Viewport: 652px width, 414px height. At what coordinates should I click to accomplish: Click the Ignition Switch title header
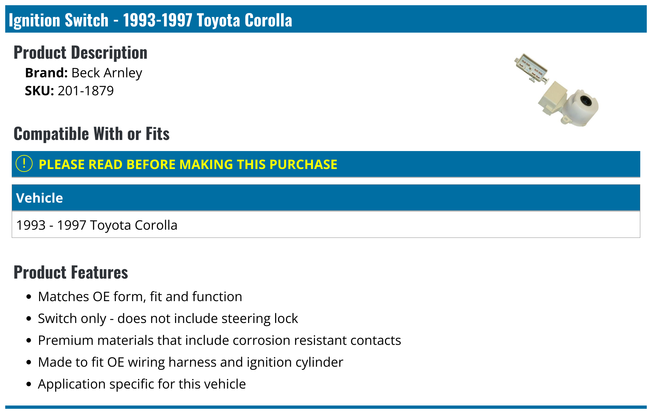pyautogui.click(x=150, y=20)
